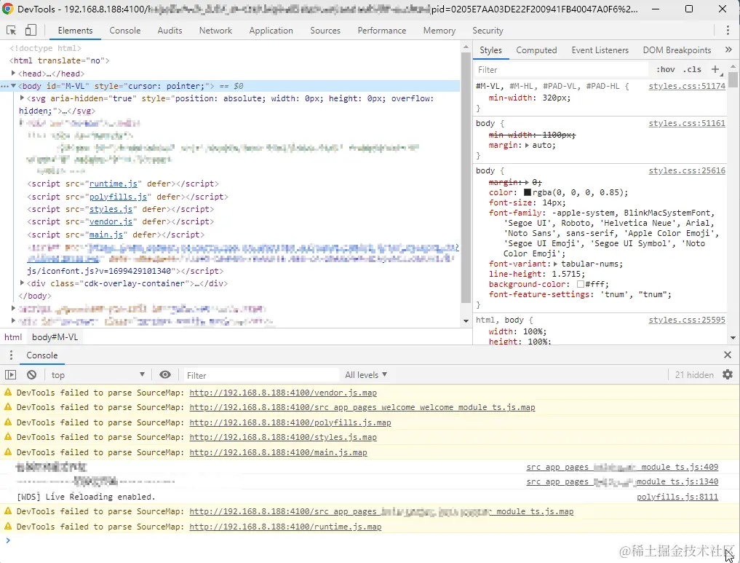Toggle element state with the :hov button

pyautogui.click(x=664, y=68)
